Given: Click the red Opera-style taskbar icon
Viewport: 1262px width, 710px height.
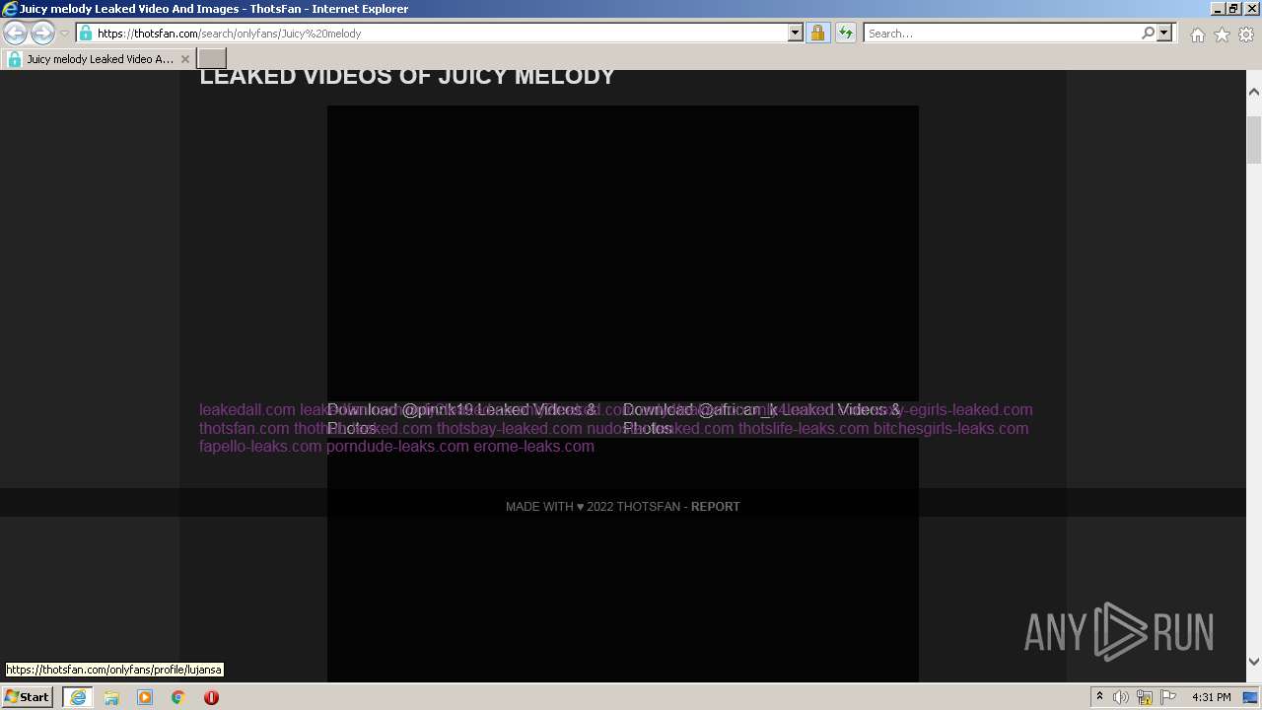Looking at the screenshot, I should click(x=211, y=697).
